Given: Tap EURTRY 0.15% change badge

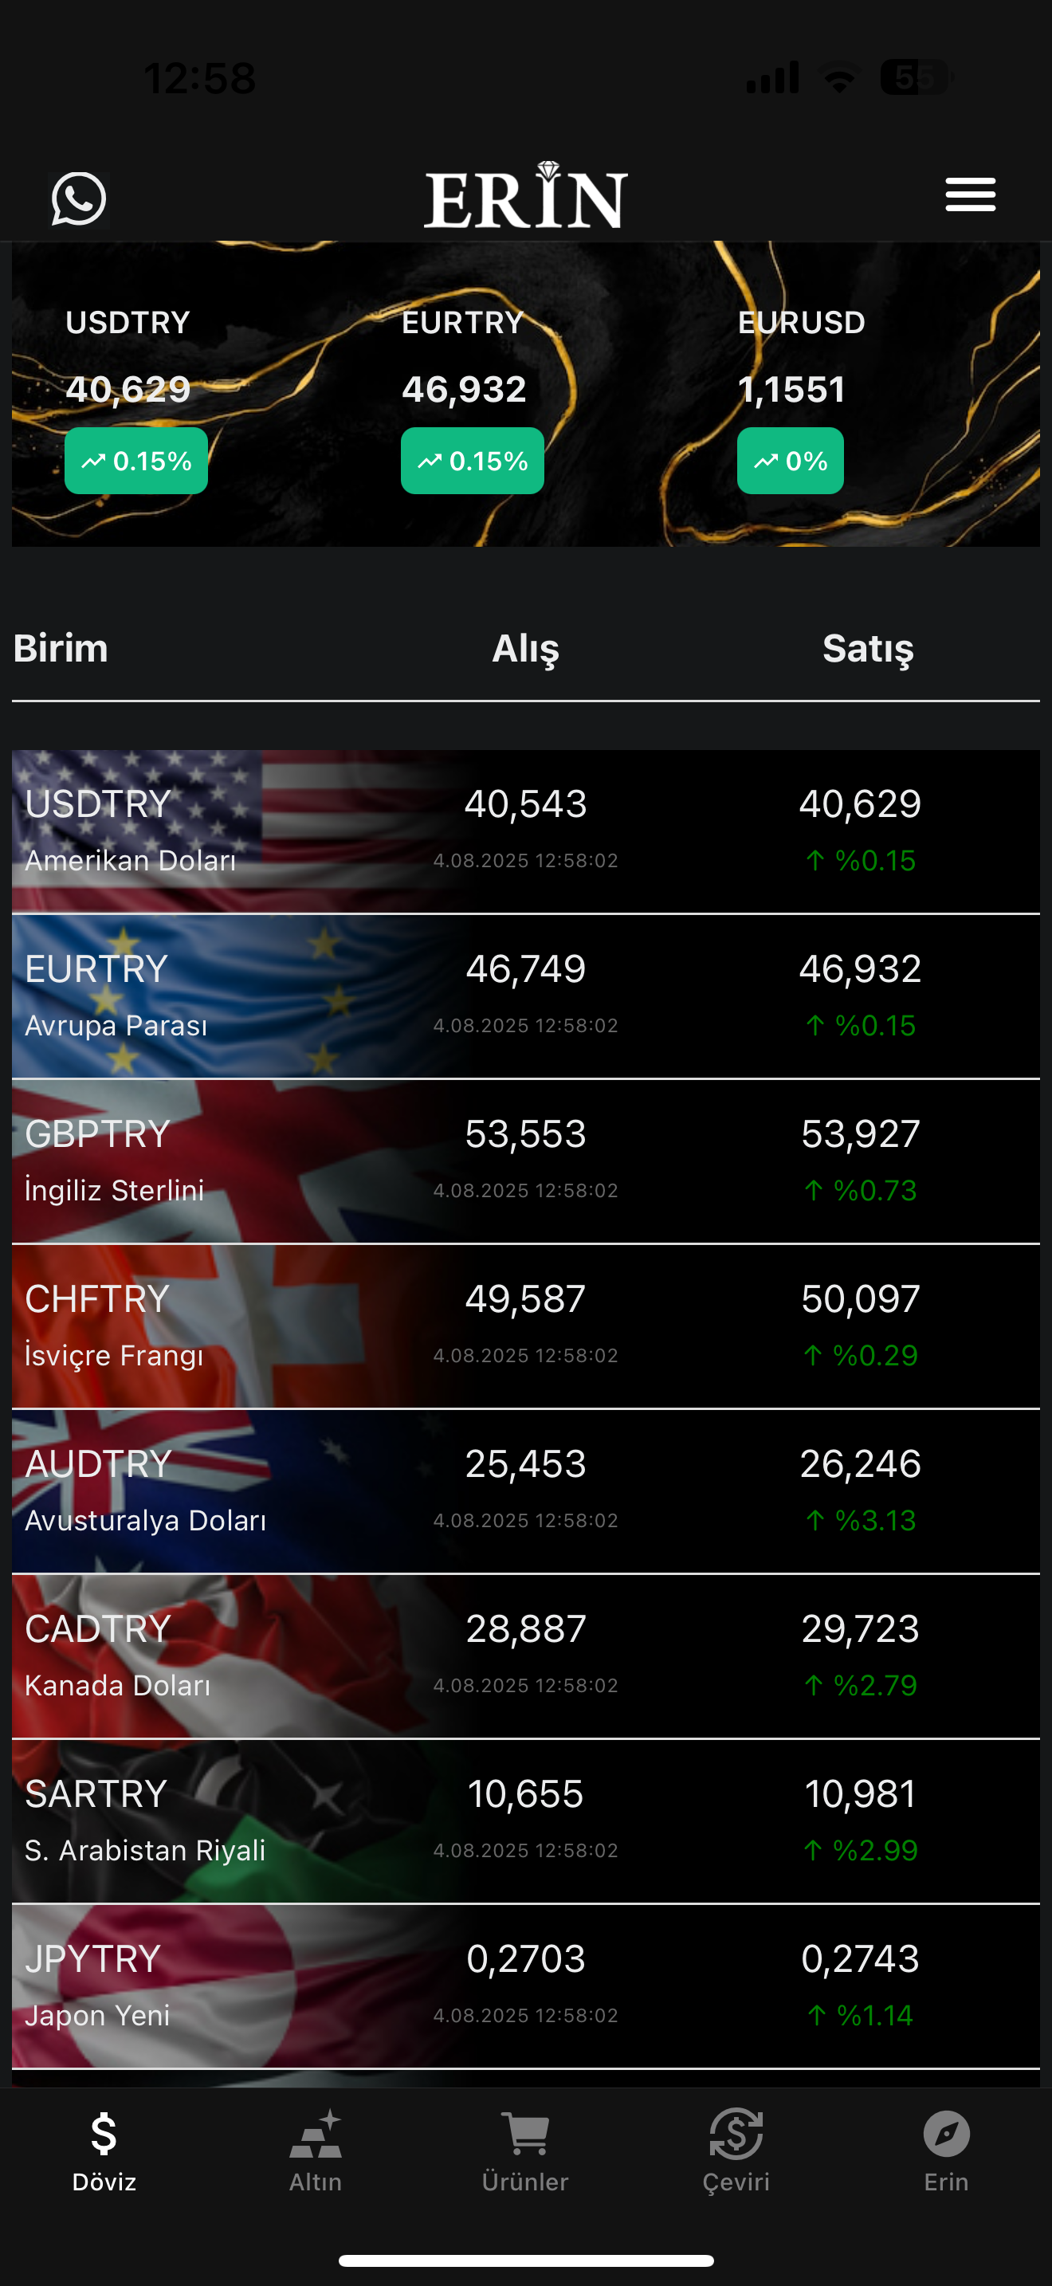Looking at the screenshot, I should tap(472, 461).
